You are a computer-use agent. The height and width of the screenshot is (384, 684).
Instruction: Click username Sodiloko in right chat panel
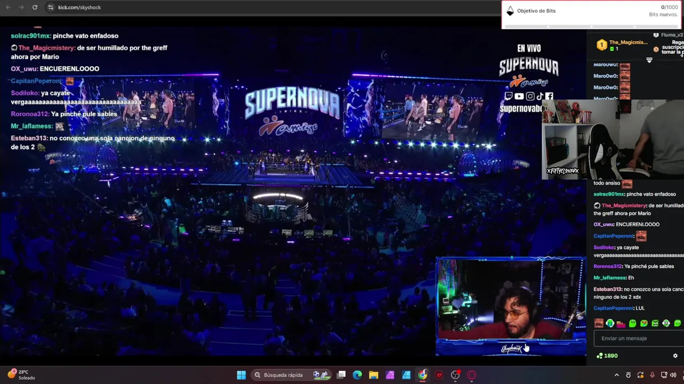coord(604,247)
